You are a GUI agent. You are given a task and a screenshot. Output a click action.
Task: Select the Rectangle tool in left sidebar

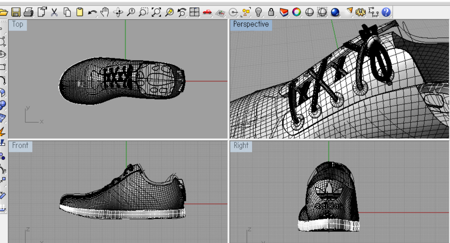(2, 67)
